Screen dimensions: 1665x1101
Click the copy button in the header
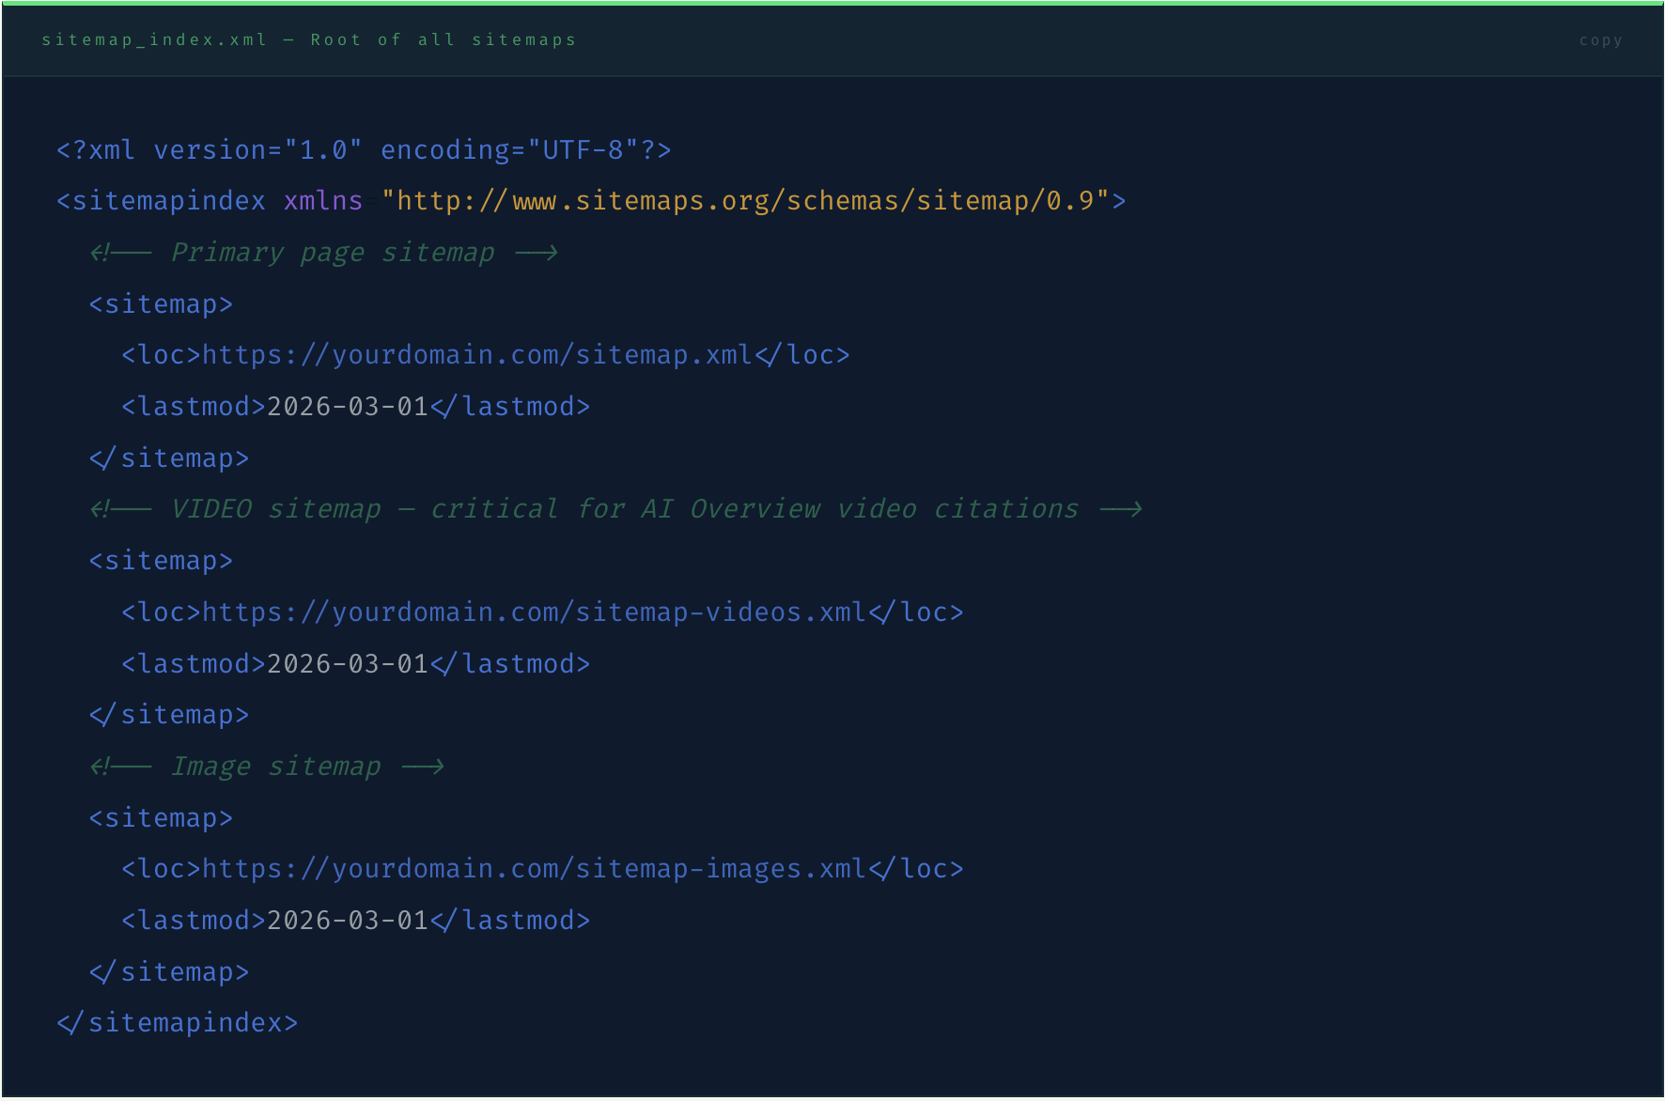(1600, 39)
